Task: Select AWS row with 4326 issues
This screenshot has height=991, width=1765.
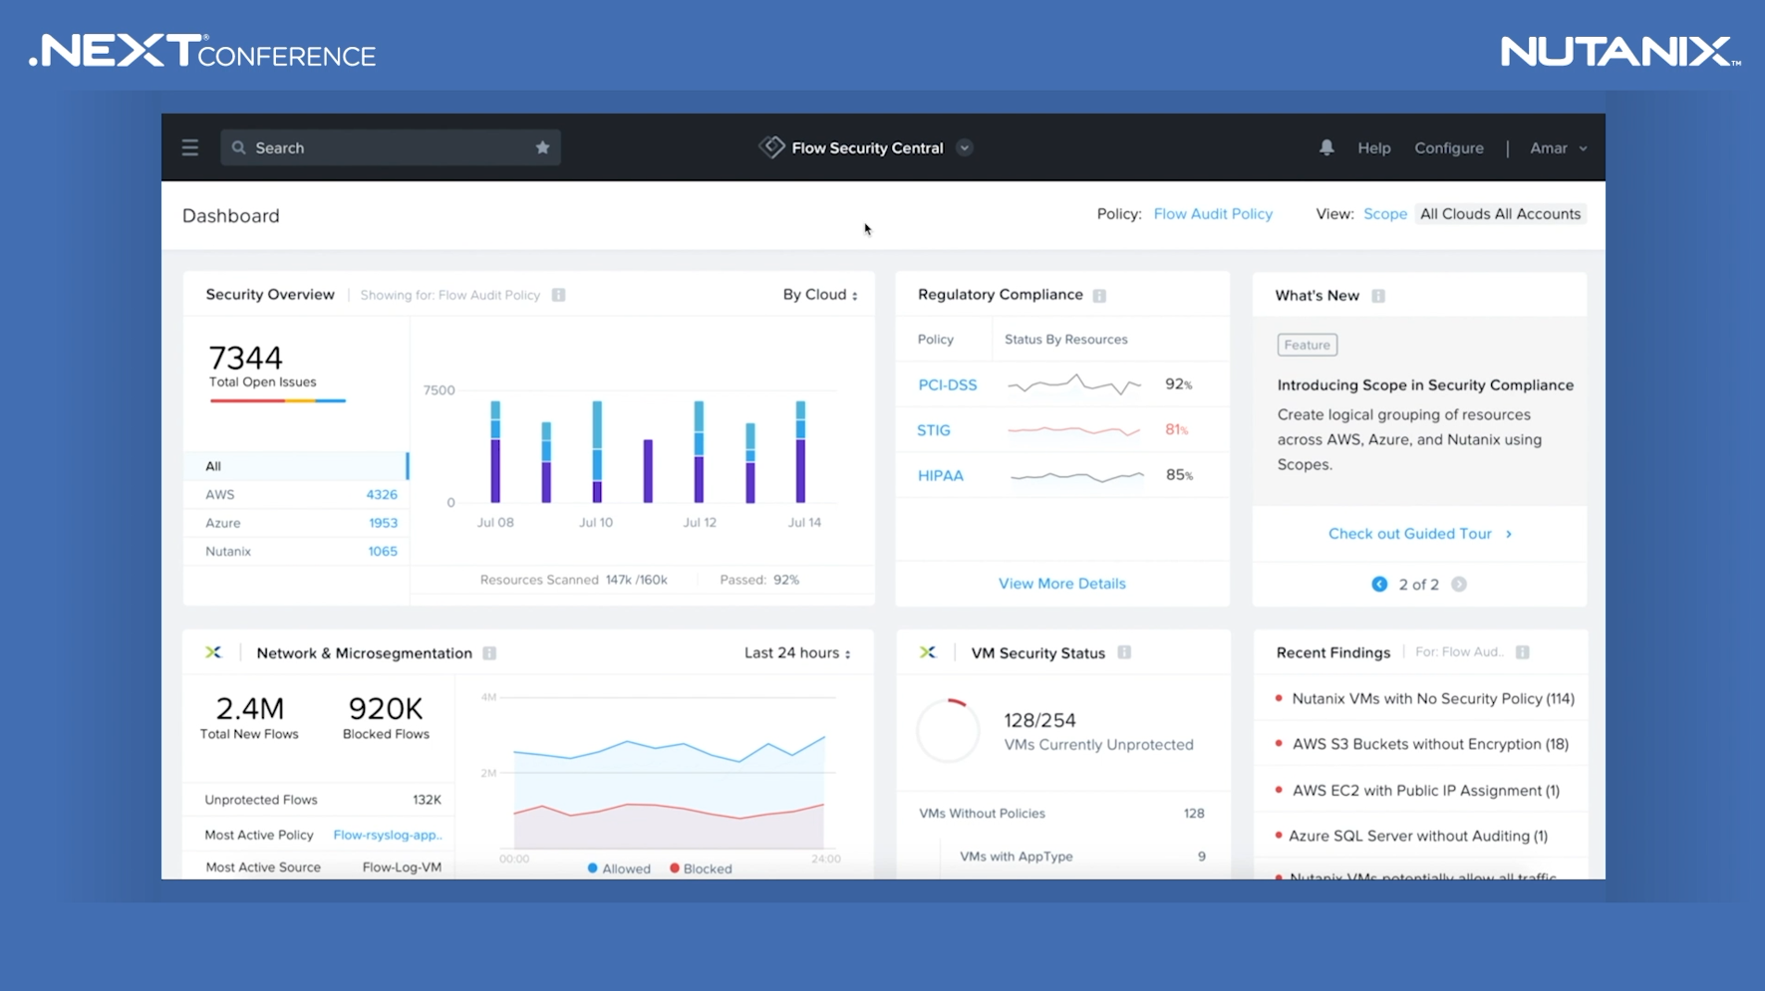Action: pyautogui.click(x=296, y=495)
